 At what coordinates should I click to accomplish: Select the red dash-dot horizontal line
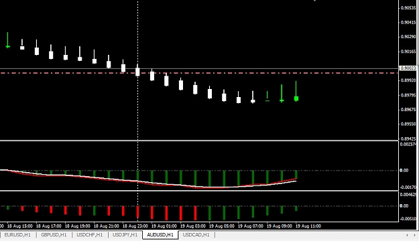pos(199,73)
